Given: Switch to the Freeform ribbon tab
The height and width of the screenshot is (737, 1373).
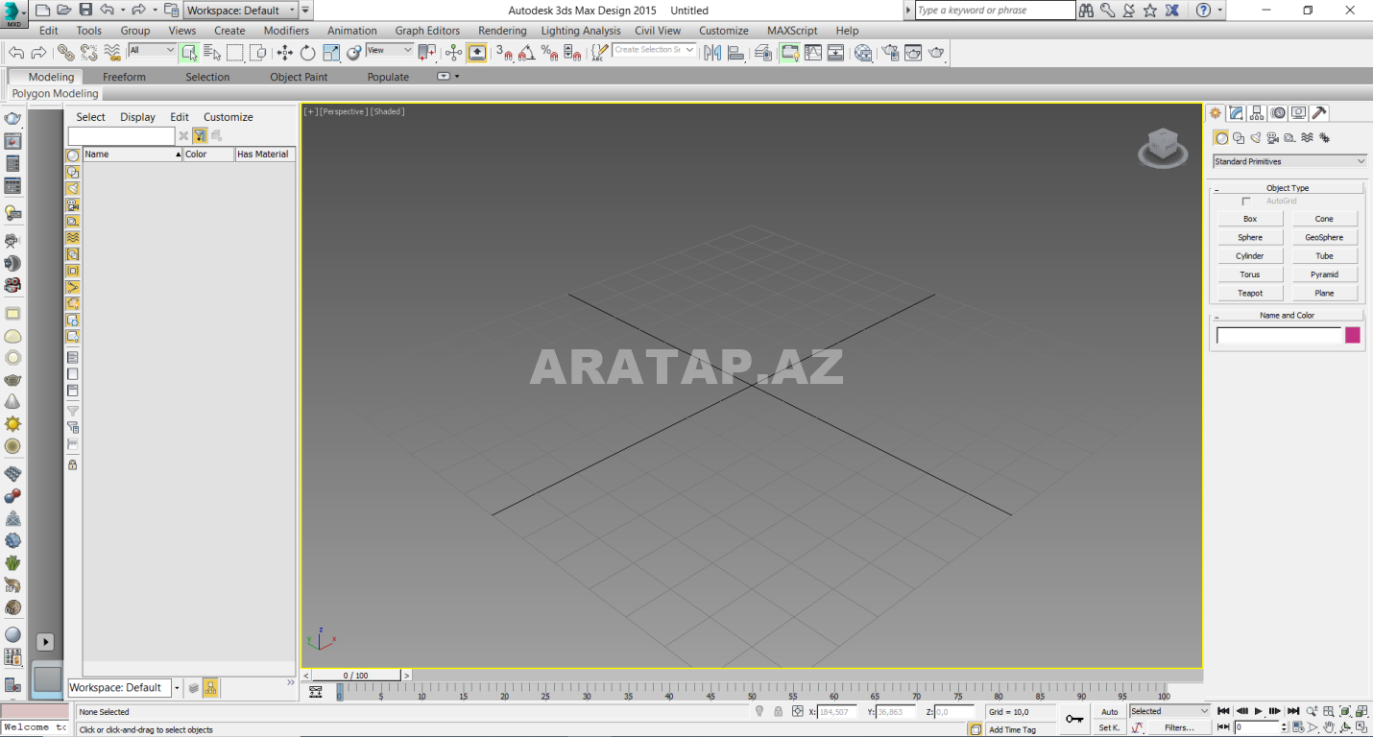Looking at the screenshot, I should pos(124,77).
